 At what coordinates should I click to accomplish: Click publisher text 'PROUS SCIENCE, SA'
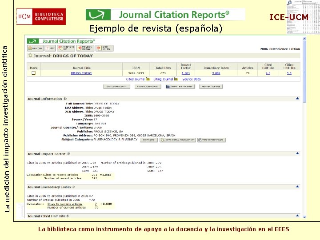point(108,132)
